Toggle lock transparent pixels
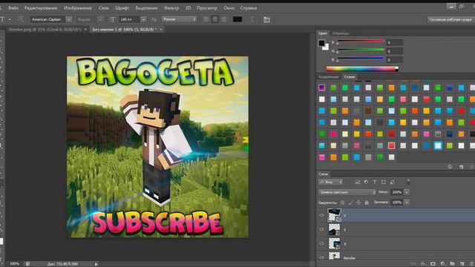The width and height of the screenshot is (475, 267). pos(343,202)
